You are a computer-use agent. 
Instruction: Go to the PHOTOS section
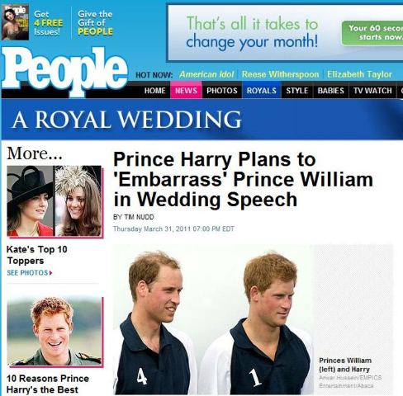coord(222,91)
